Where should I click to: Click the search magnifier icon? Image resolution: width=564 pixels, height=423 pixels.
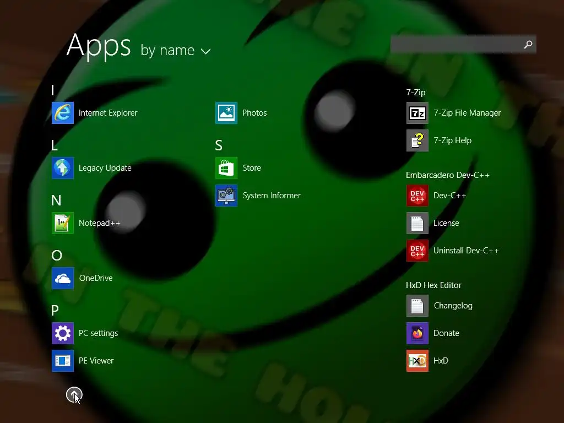(528, 44)
